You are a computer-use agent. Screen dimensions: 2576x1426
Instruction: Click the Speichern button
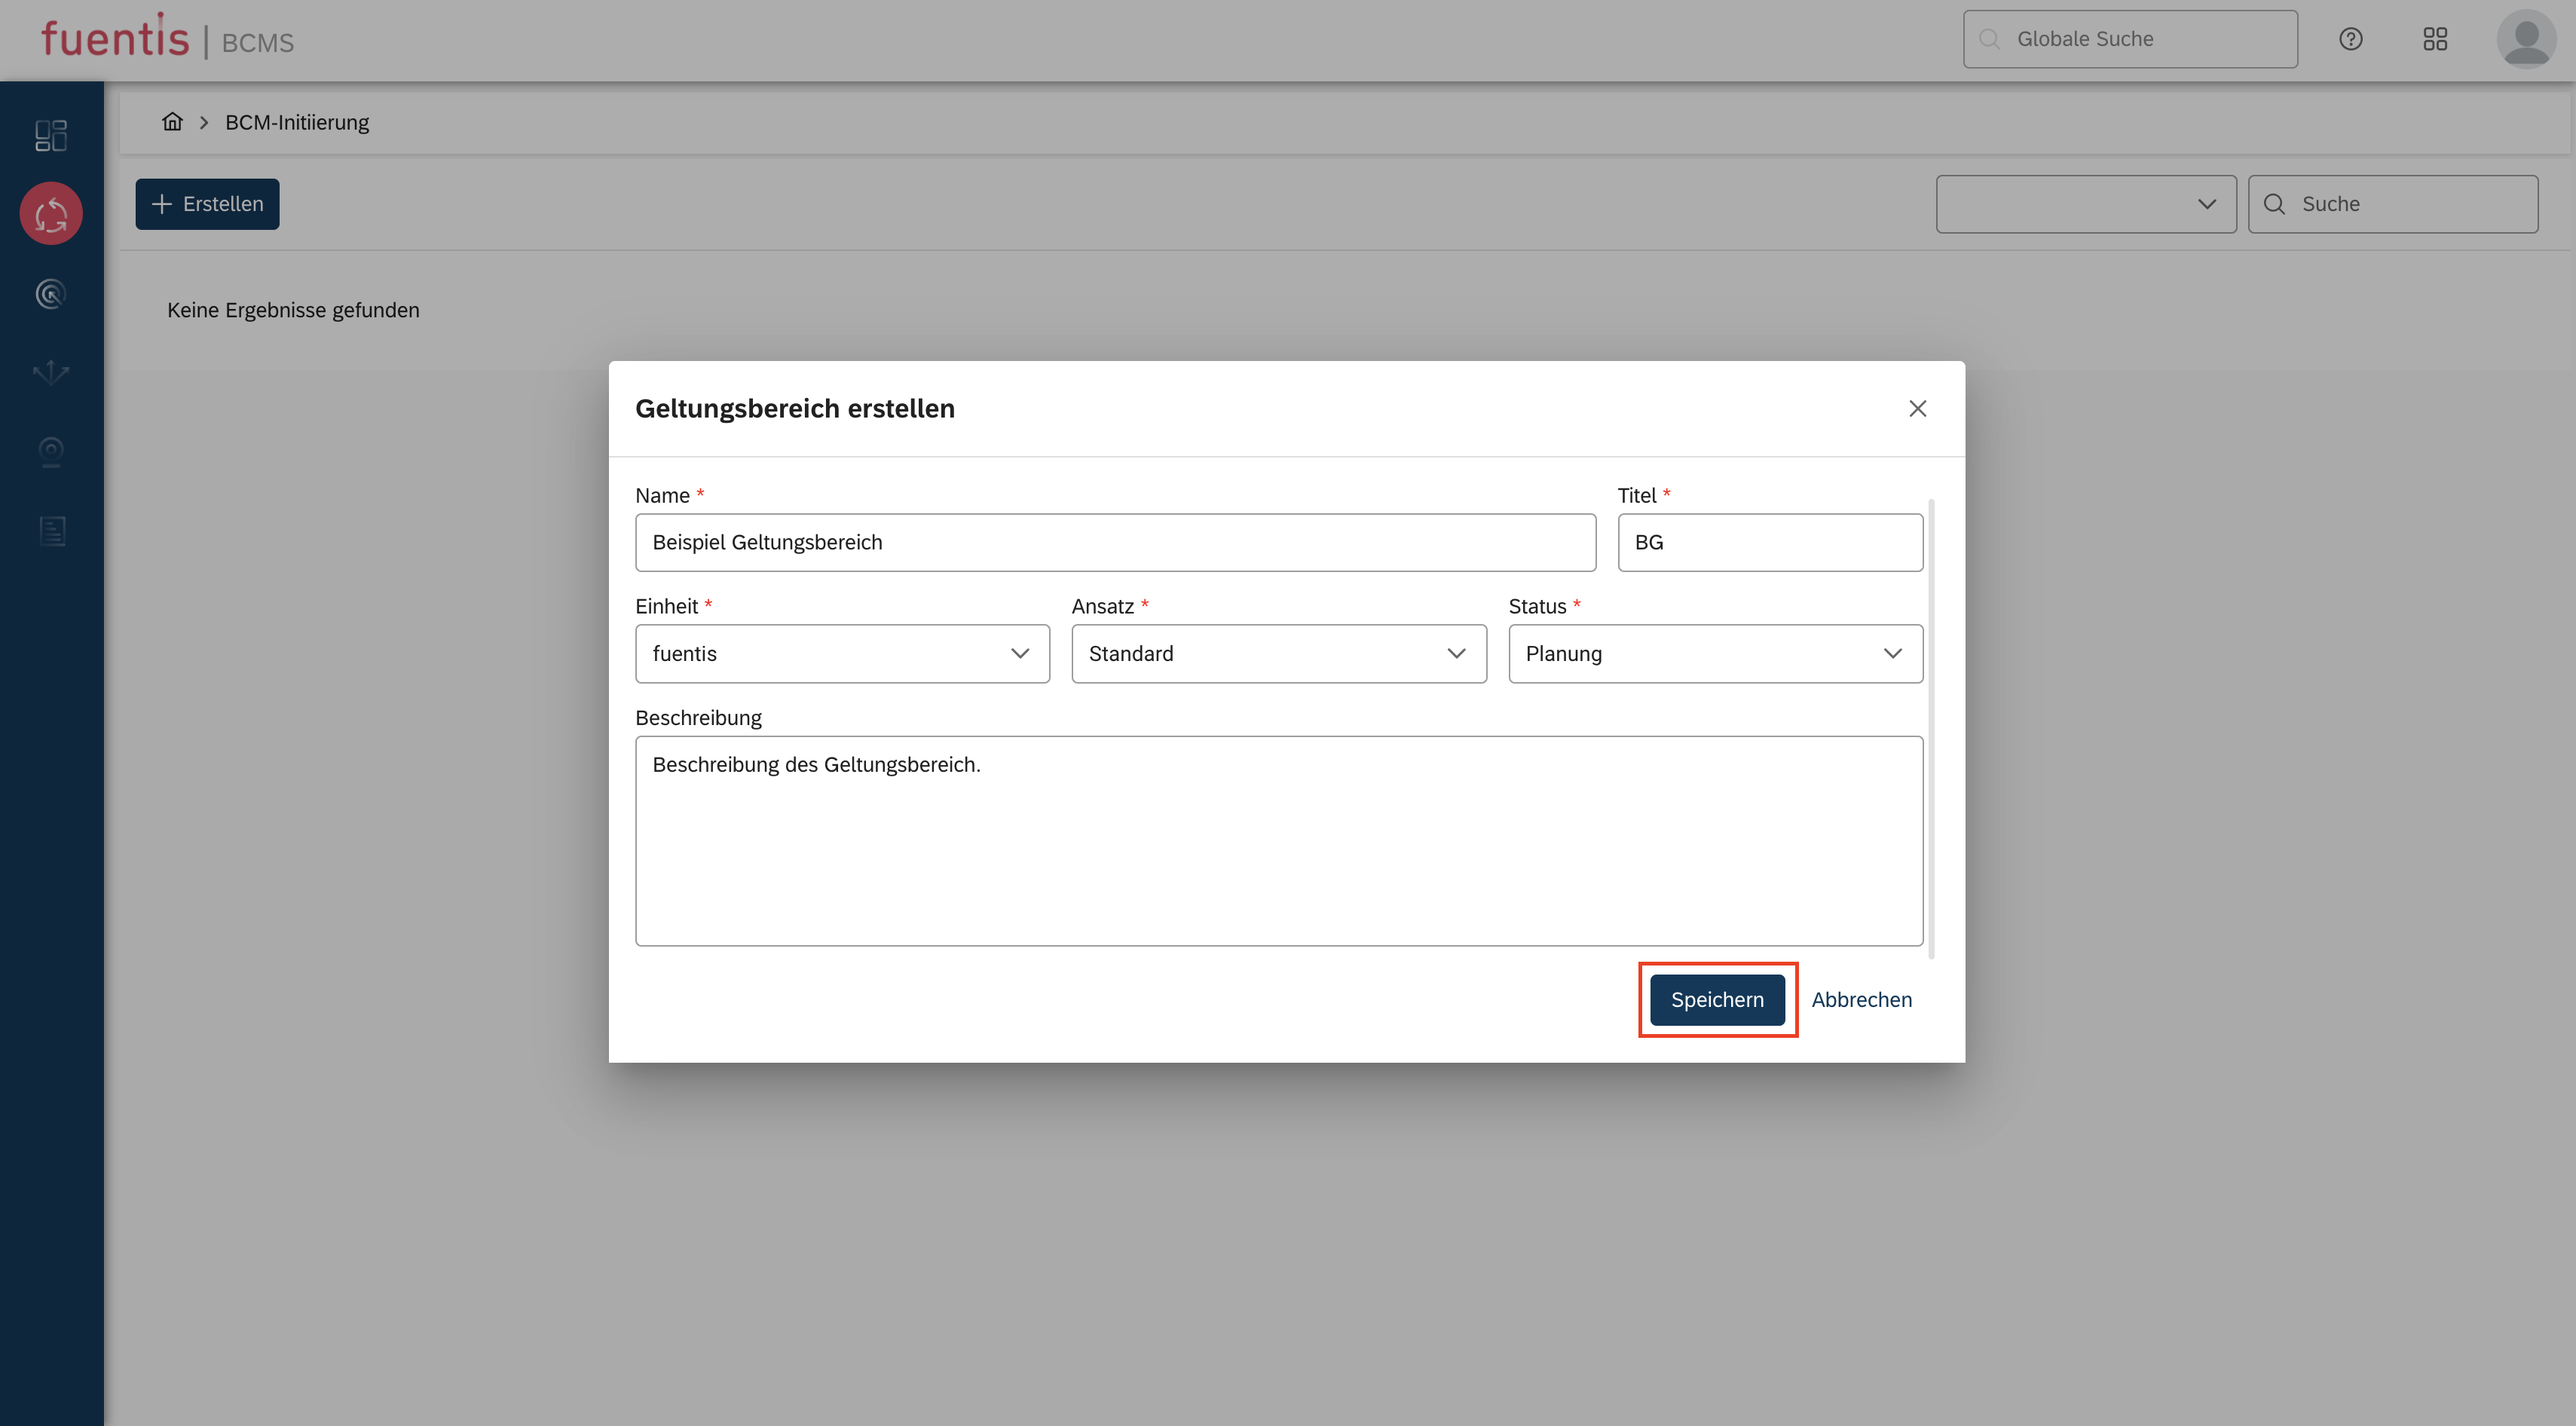click(x=1717, y=999)
